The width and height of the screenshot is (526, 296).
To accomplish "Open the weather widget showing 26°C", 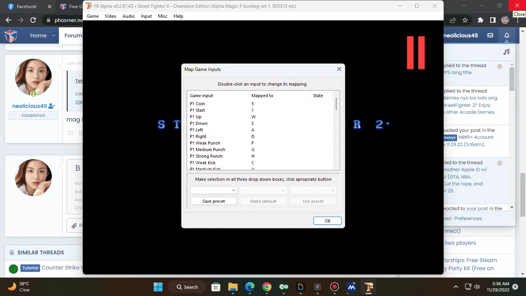I will pyautogui.click(x=19, y=287).
